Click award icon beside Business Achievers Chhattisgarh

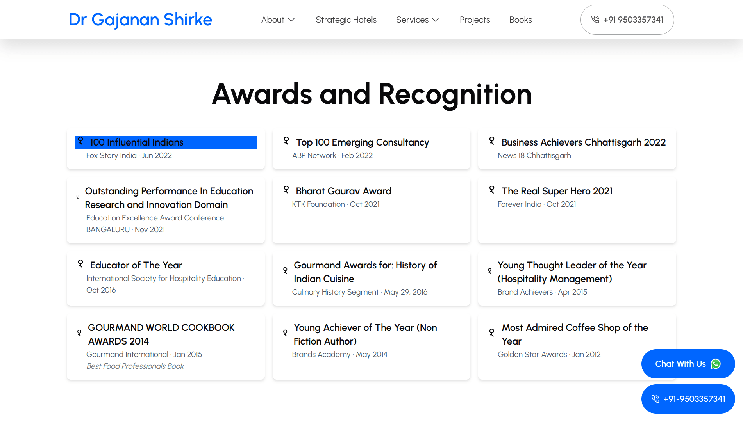tap(492, 141)
